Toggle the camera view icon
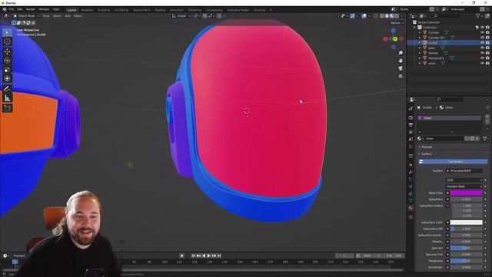 pos(401,68)
